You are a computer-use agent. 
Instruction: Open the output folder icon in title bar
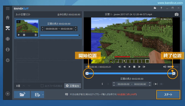coord(155,8)
